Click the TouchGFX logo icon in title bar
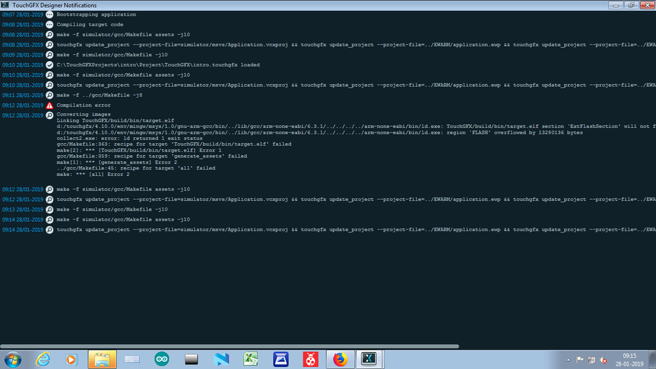The height and width of the screenshot is (369, 656). 5,5
